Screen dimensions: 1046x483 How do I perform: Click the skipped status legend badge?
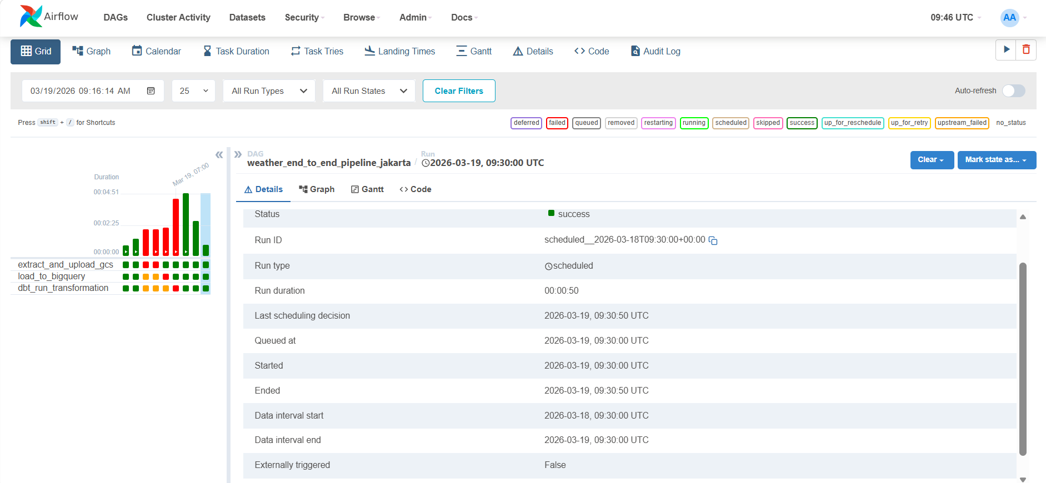pyautogui.click(x=768, y=123)
